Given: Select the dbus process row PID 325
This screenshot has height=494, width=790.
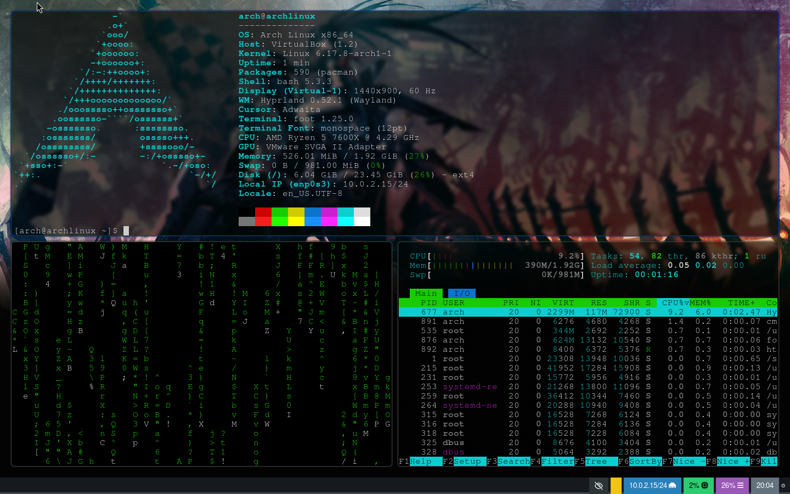Looking at the screenshot, I should click(x=588, y=443).
